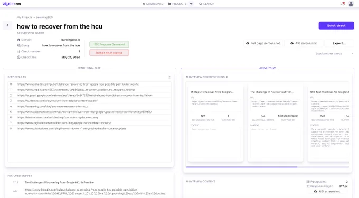
Task: Click the Paragraphs list icon
Action: click(308, 182)
